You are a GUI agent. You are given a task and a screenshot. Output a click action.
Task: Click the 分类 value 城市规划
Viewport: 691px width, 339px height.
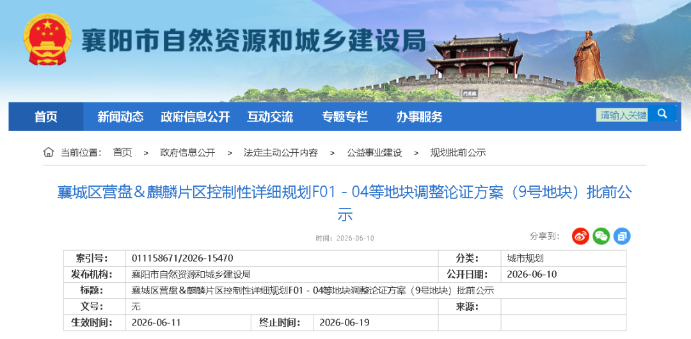(525, 258)
